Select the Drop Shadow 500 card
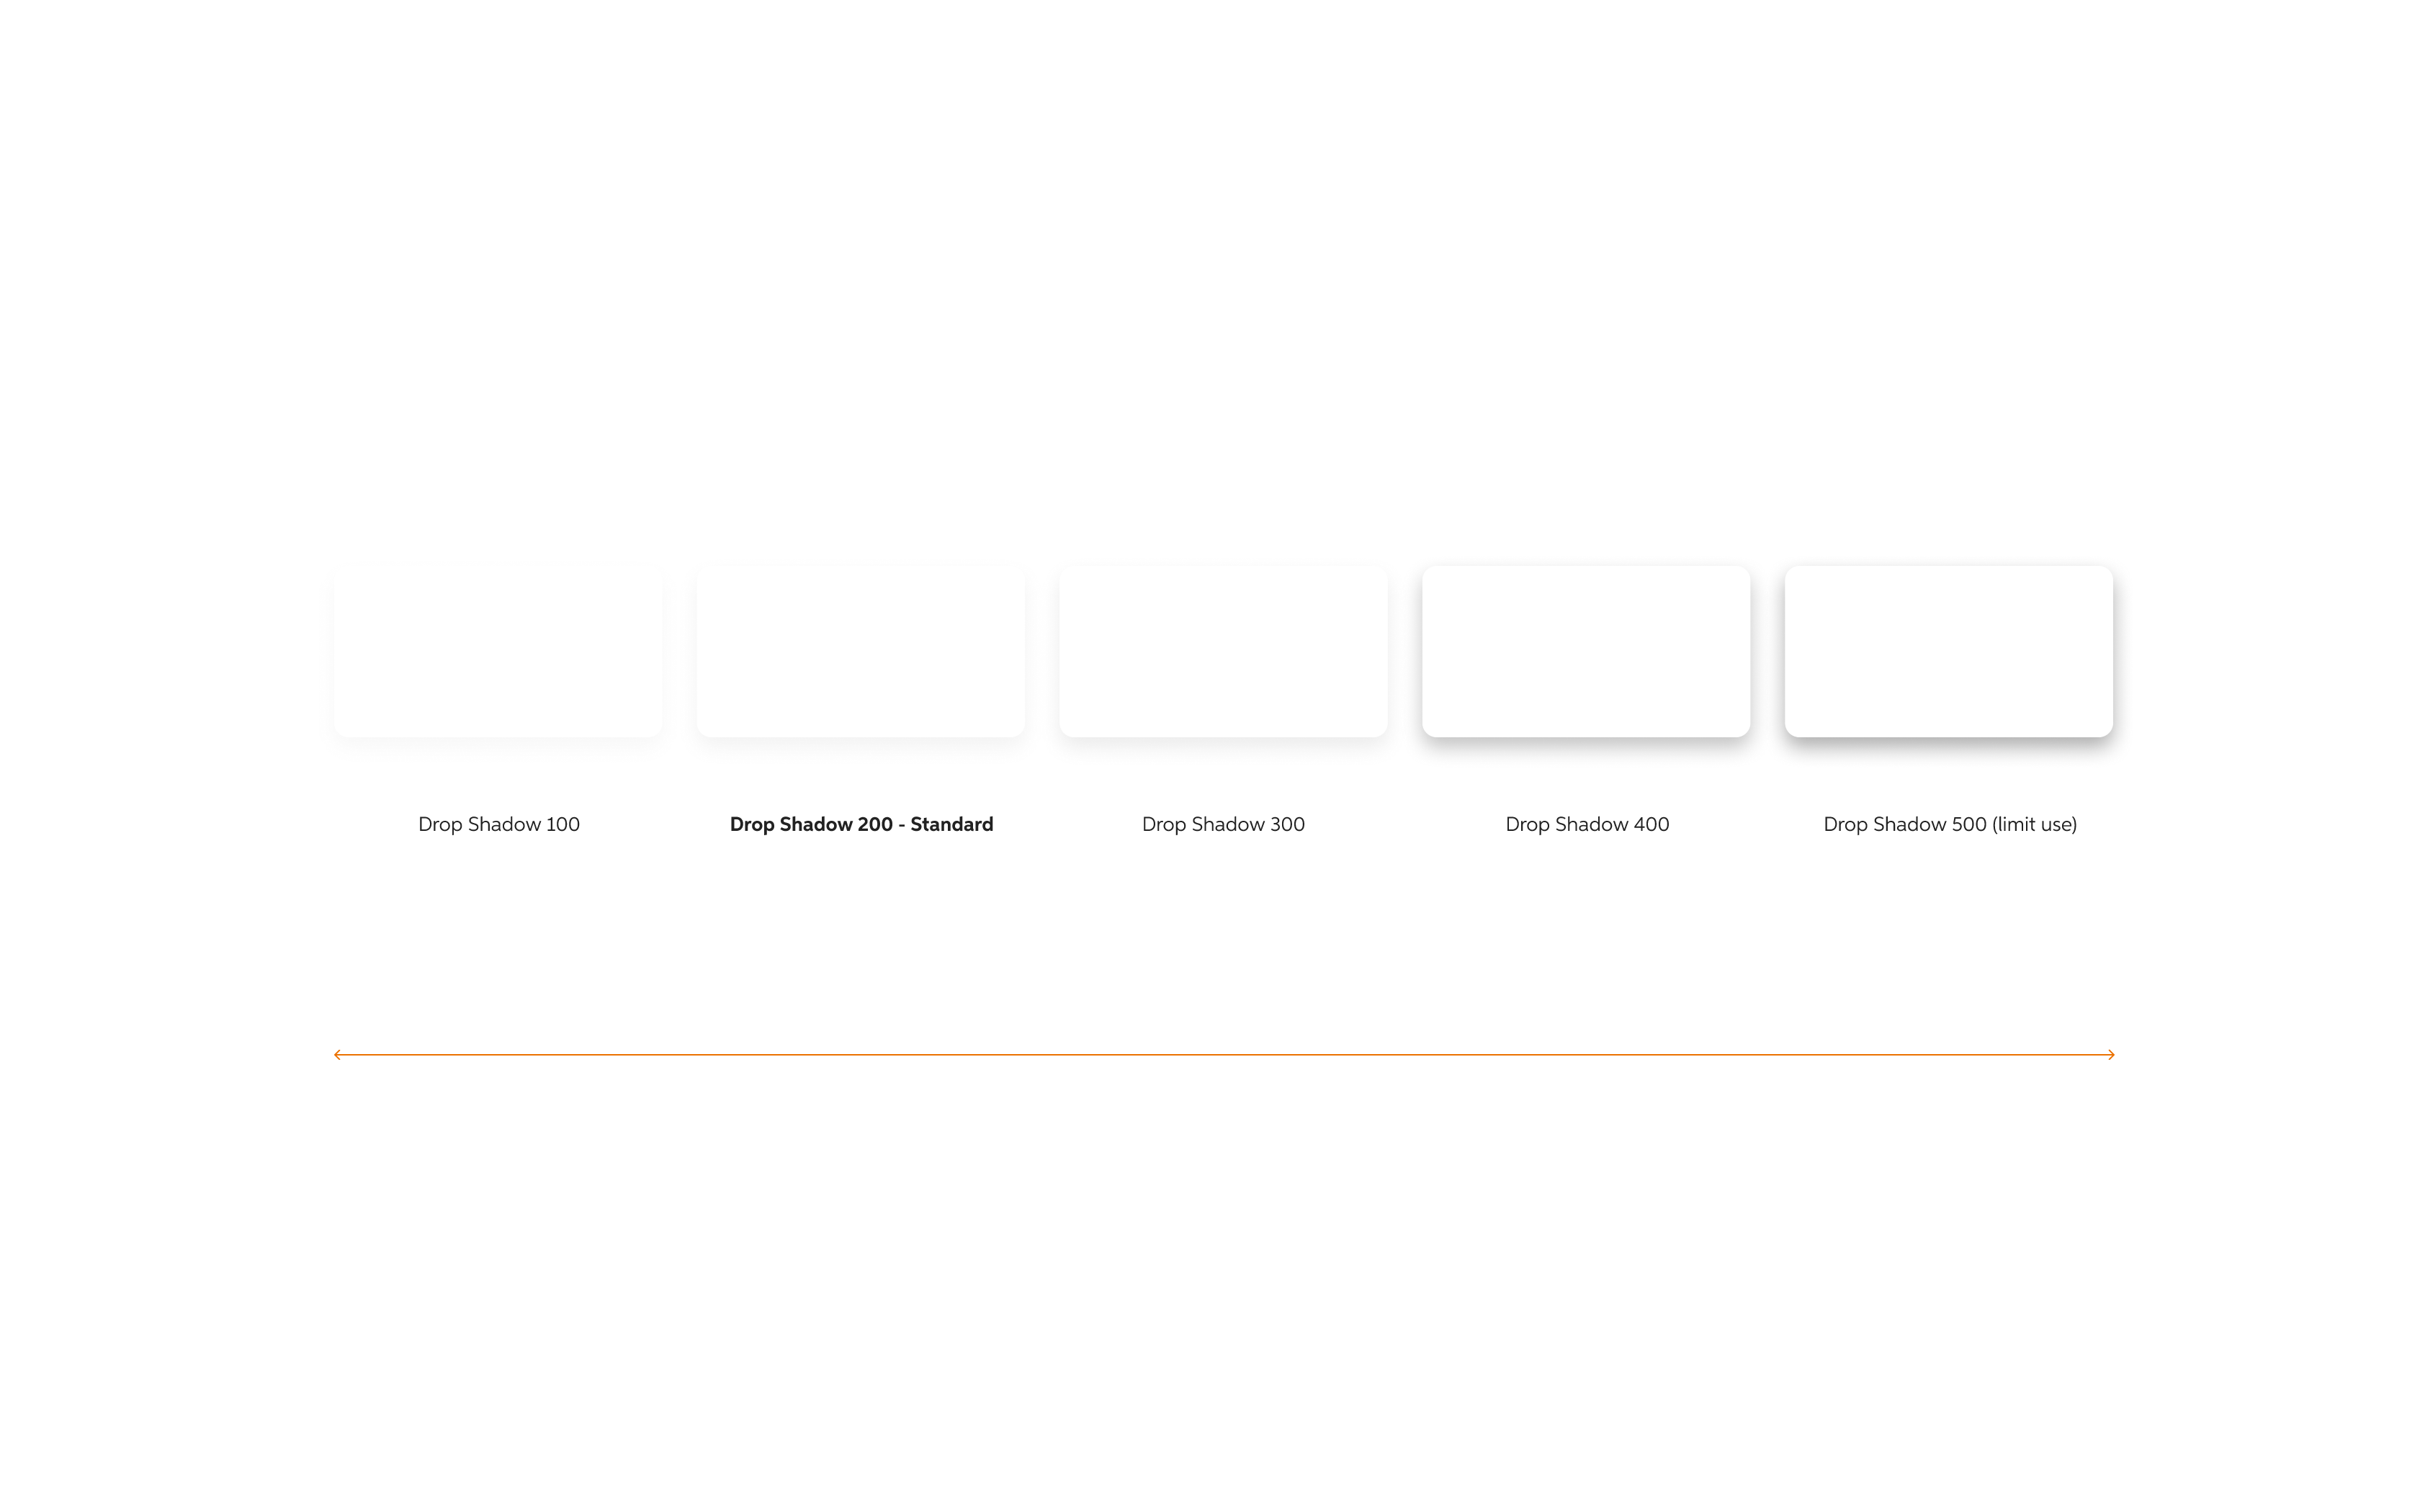The height and width of the screenshot is (1512, 2420). pyautogui.click(x=1949, y=651)
